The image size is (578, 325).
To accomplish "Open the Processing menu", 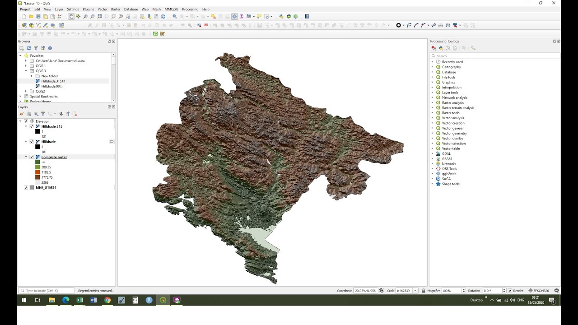I will point(190,9).
